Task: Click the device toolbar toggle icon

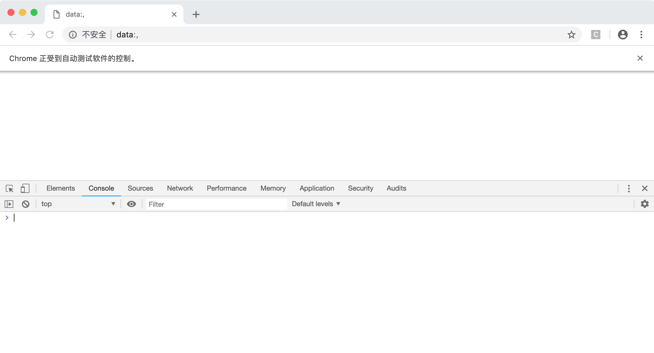Action: [x=25, y=188]
